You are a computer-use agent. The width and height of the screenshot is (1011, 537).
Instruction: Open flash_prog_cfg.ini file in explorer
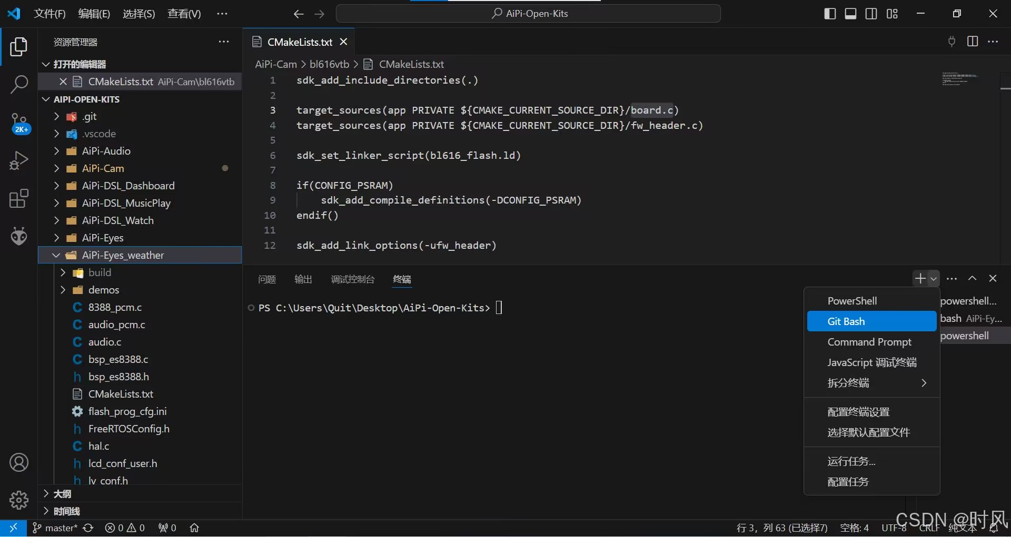(x=127, y=411)
